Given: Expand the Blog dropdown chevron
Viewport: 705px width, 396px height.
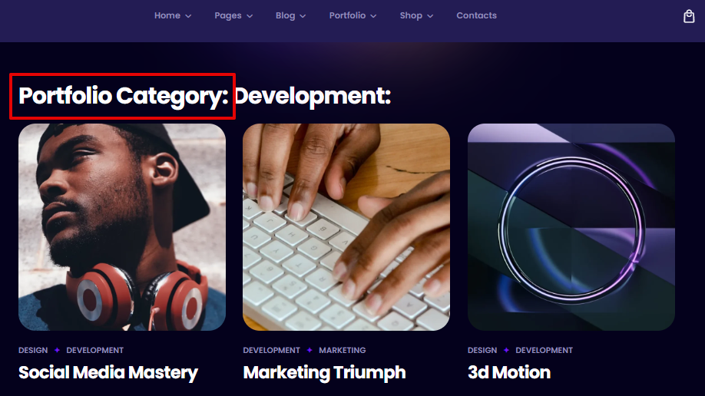Looking at the screenshot, I should [x=303, y=16].
